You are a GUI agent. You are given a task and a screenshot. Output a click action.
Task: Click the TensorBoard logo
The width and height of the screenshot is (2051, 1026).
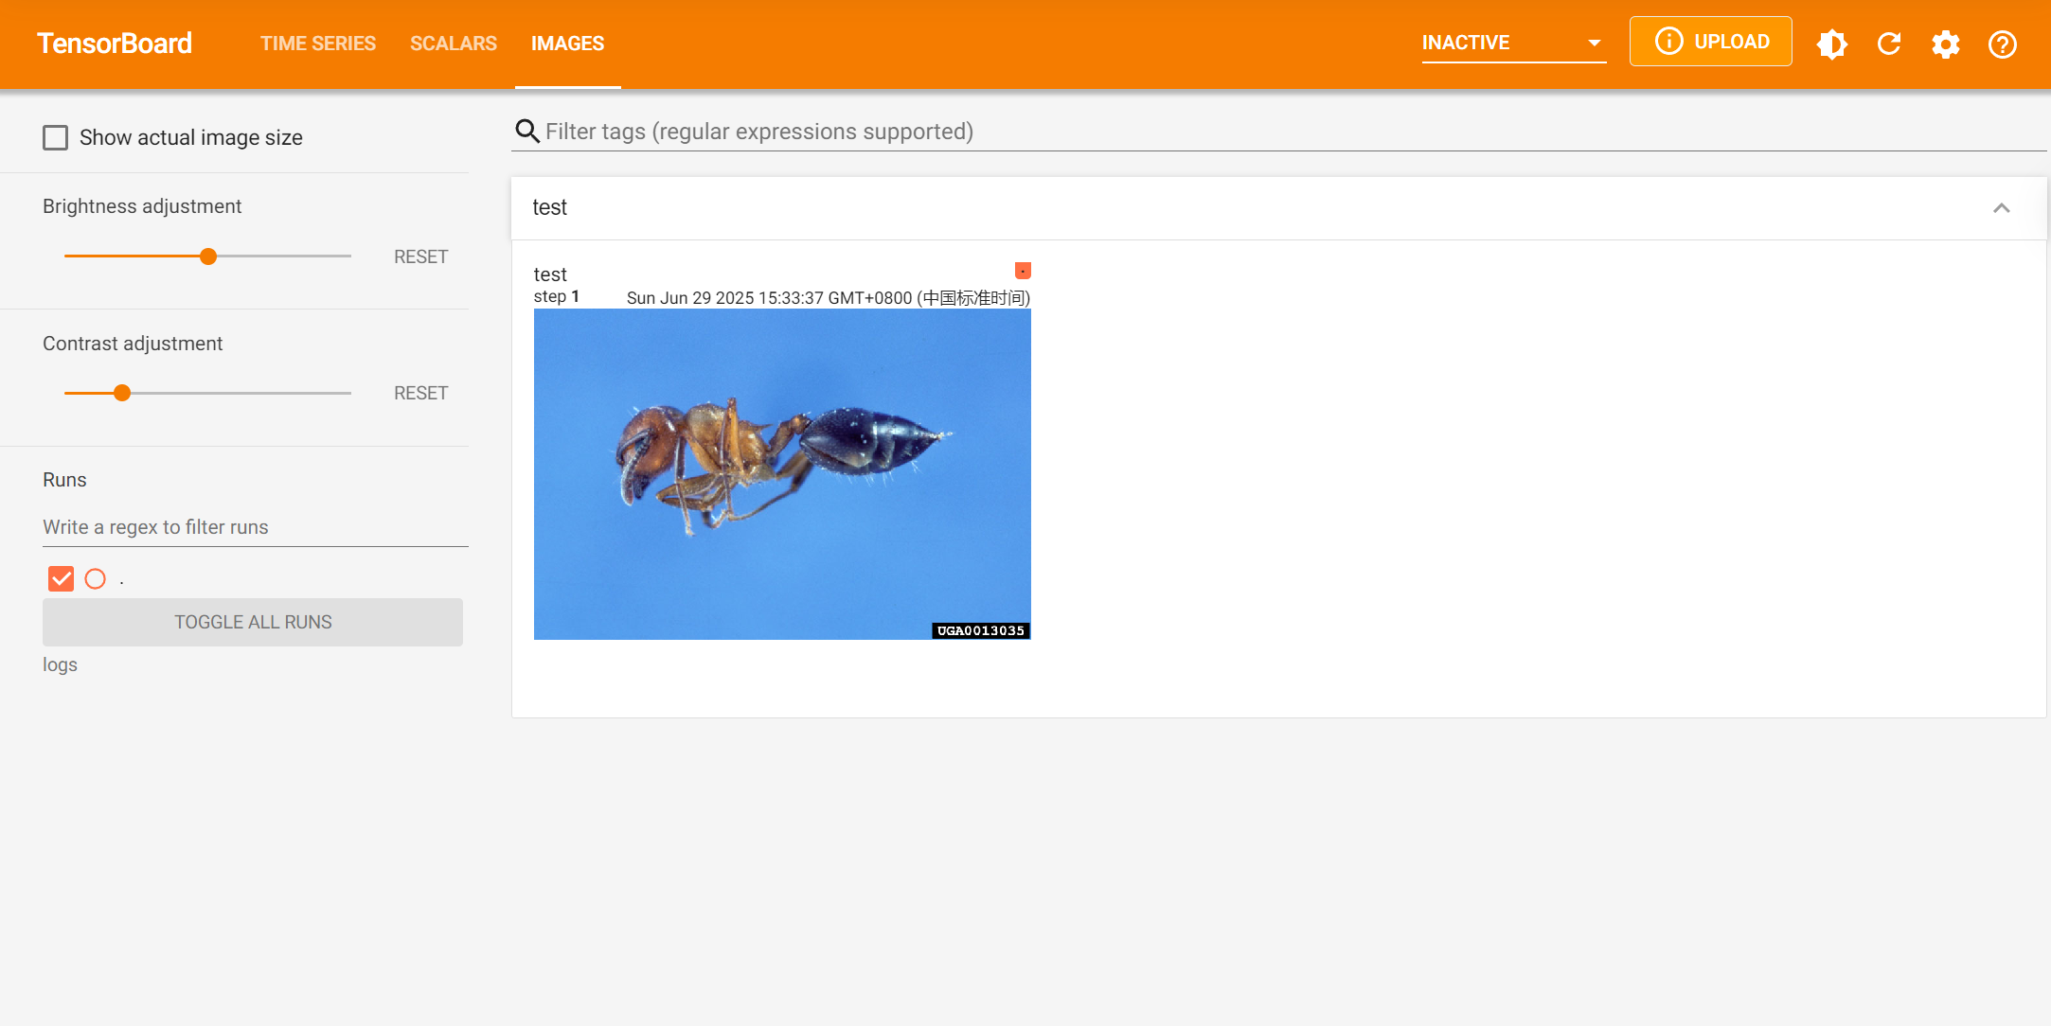click(x=115, y=44)
